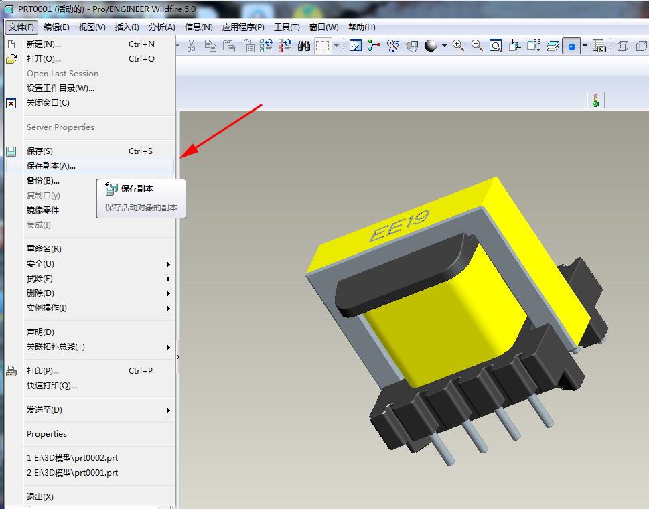Click the green Regenerate model icon
Viewport: 649px width, 509px height.
[x=266, y=46]
